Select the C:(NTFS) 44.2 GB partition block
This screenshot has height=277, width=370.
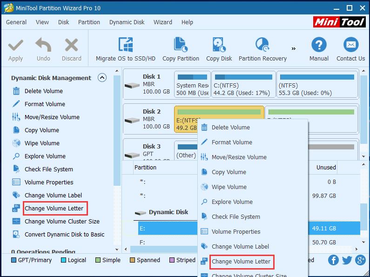point(243,84)
